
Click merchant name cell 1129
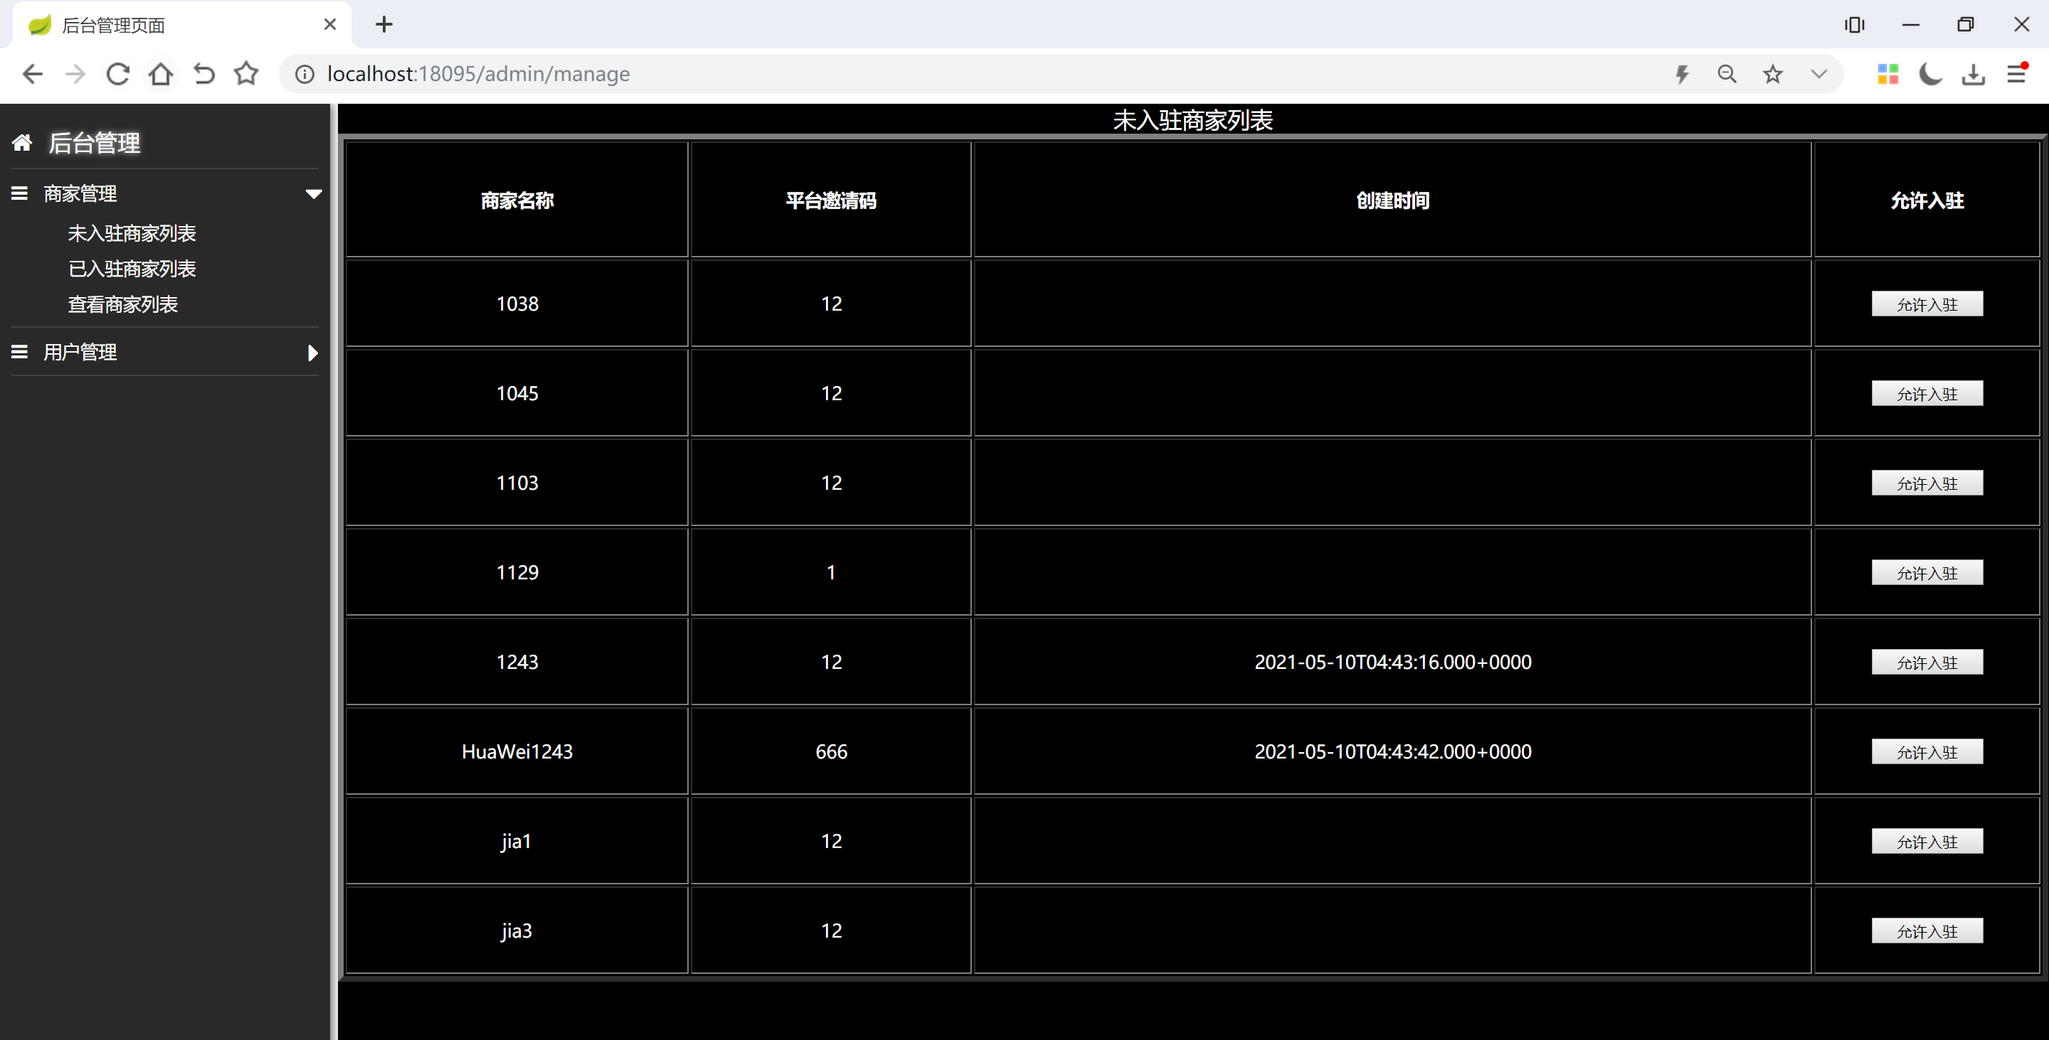coord(517,572)
